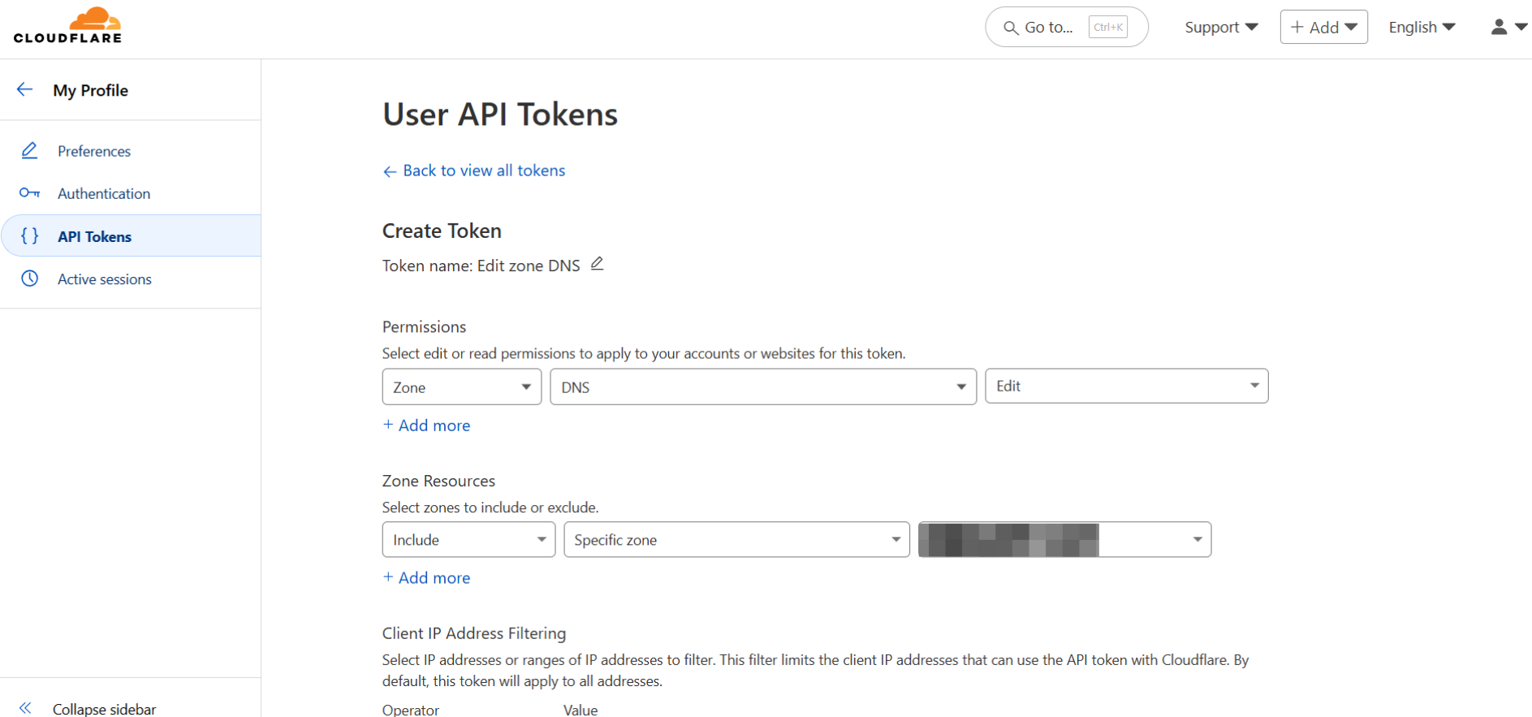Click the User API Tokens title
Screen dimensions: 1532x717
tap(500, 114)
